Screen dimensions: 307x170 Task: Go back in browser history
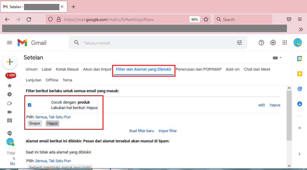(x=7, y=20)
